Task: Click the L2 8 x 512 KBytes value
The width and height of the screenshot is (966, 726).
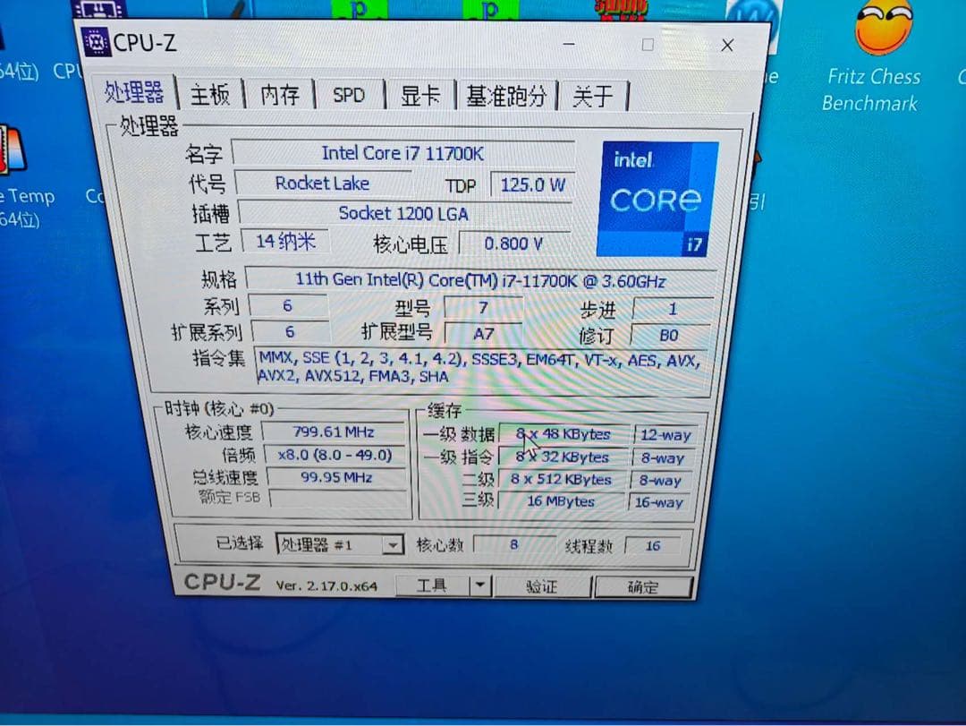Action: click(561, 479)
